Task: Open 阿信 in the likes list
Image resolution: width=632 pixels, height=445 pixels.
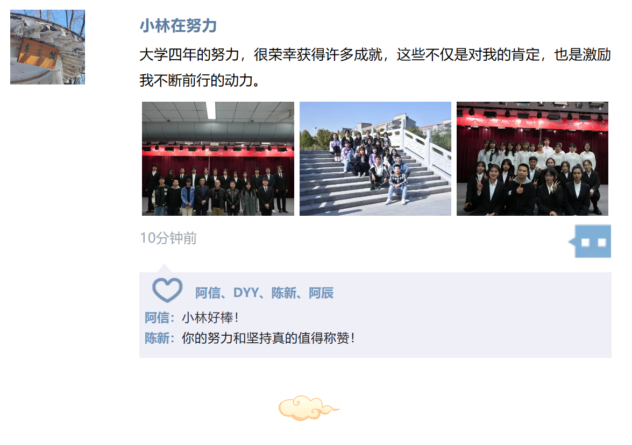Action: pyautogui.click(x=208, y=293)
